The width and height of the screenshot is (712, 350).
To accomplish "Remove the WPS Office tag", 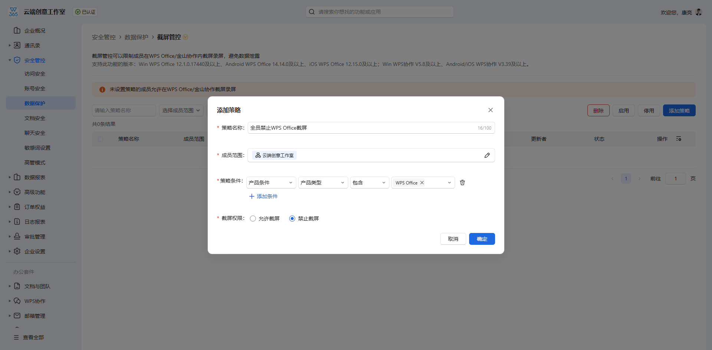I will (422, 183).
